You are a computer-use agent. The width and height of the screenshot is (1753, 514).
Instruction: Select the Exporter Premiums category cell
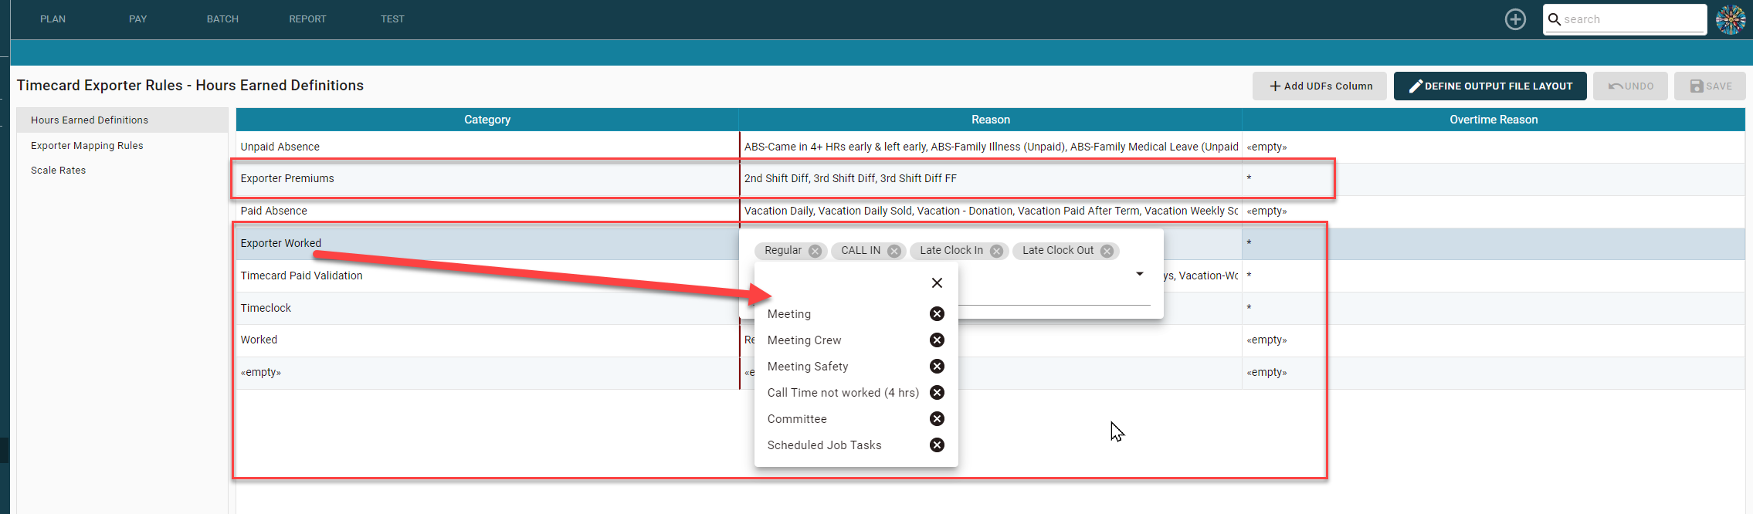[x=487, y=178]
